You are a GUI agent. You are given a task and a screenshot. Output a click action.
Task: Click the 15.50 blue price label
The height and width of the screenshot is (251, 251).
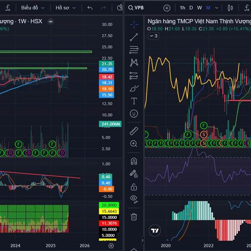pyautogui.click(x=107, y=95)
